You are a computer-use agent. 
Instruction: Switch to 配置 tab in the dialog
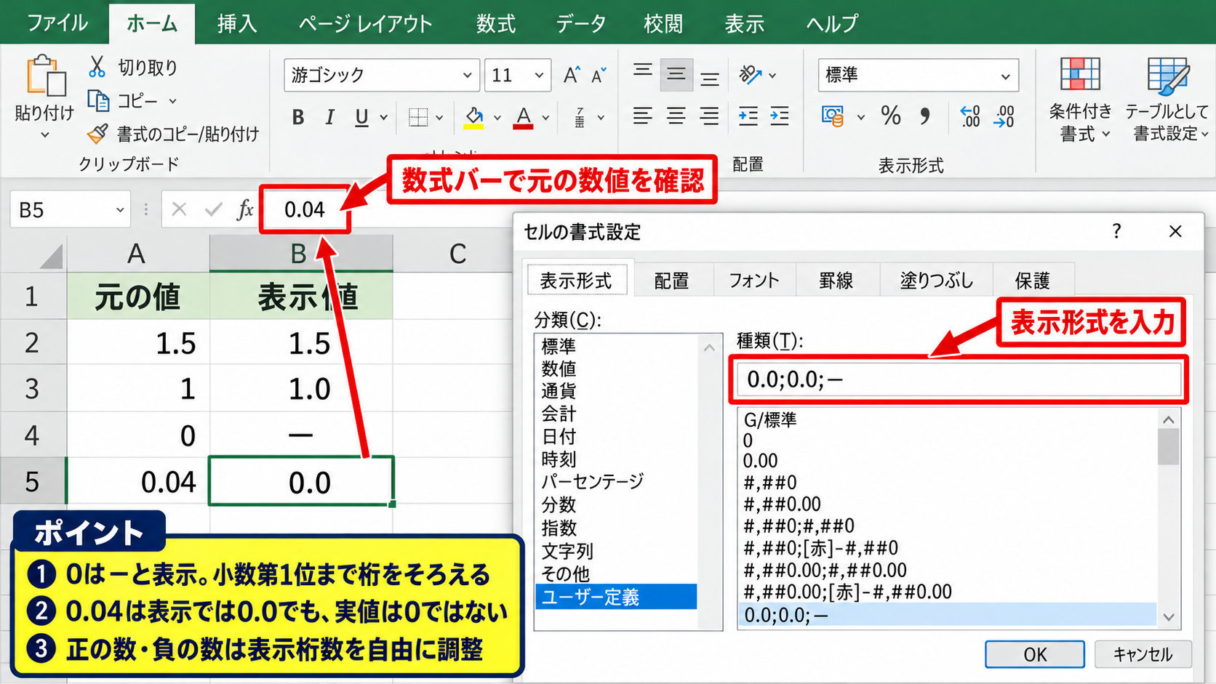[671, 281]
